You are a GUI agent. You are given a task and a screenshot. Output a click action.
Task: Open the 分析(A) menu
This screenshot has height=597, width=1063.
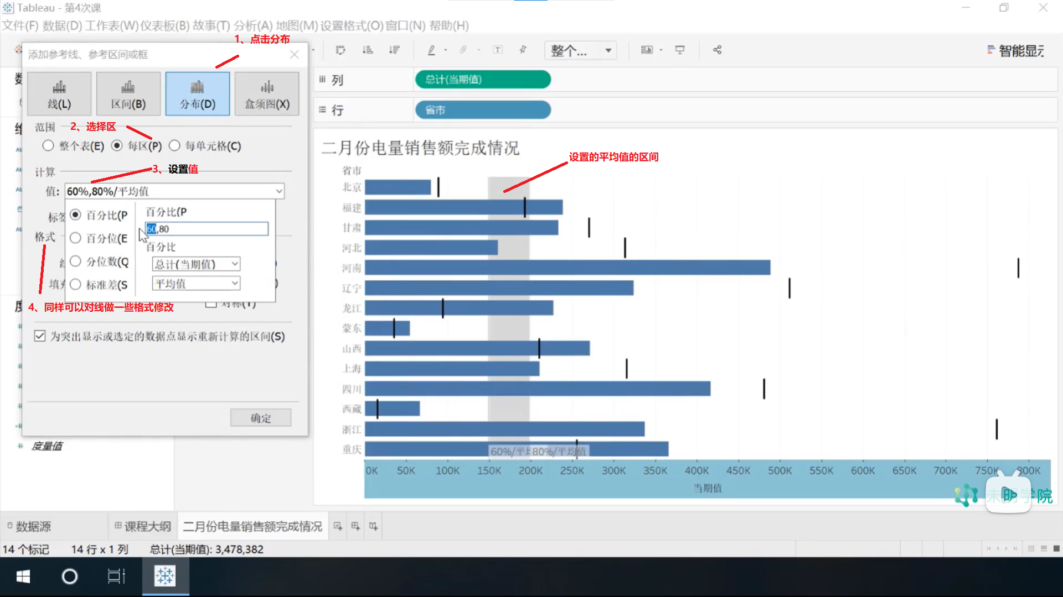(x=253, y=25)
